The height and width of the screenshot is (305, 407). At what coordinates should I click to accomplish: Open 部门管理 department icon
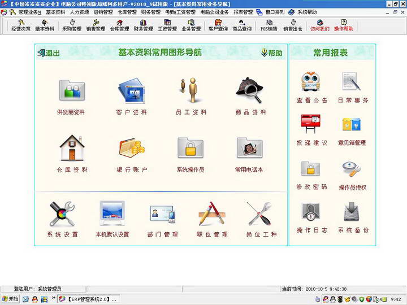tap(163, 214)
